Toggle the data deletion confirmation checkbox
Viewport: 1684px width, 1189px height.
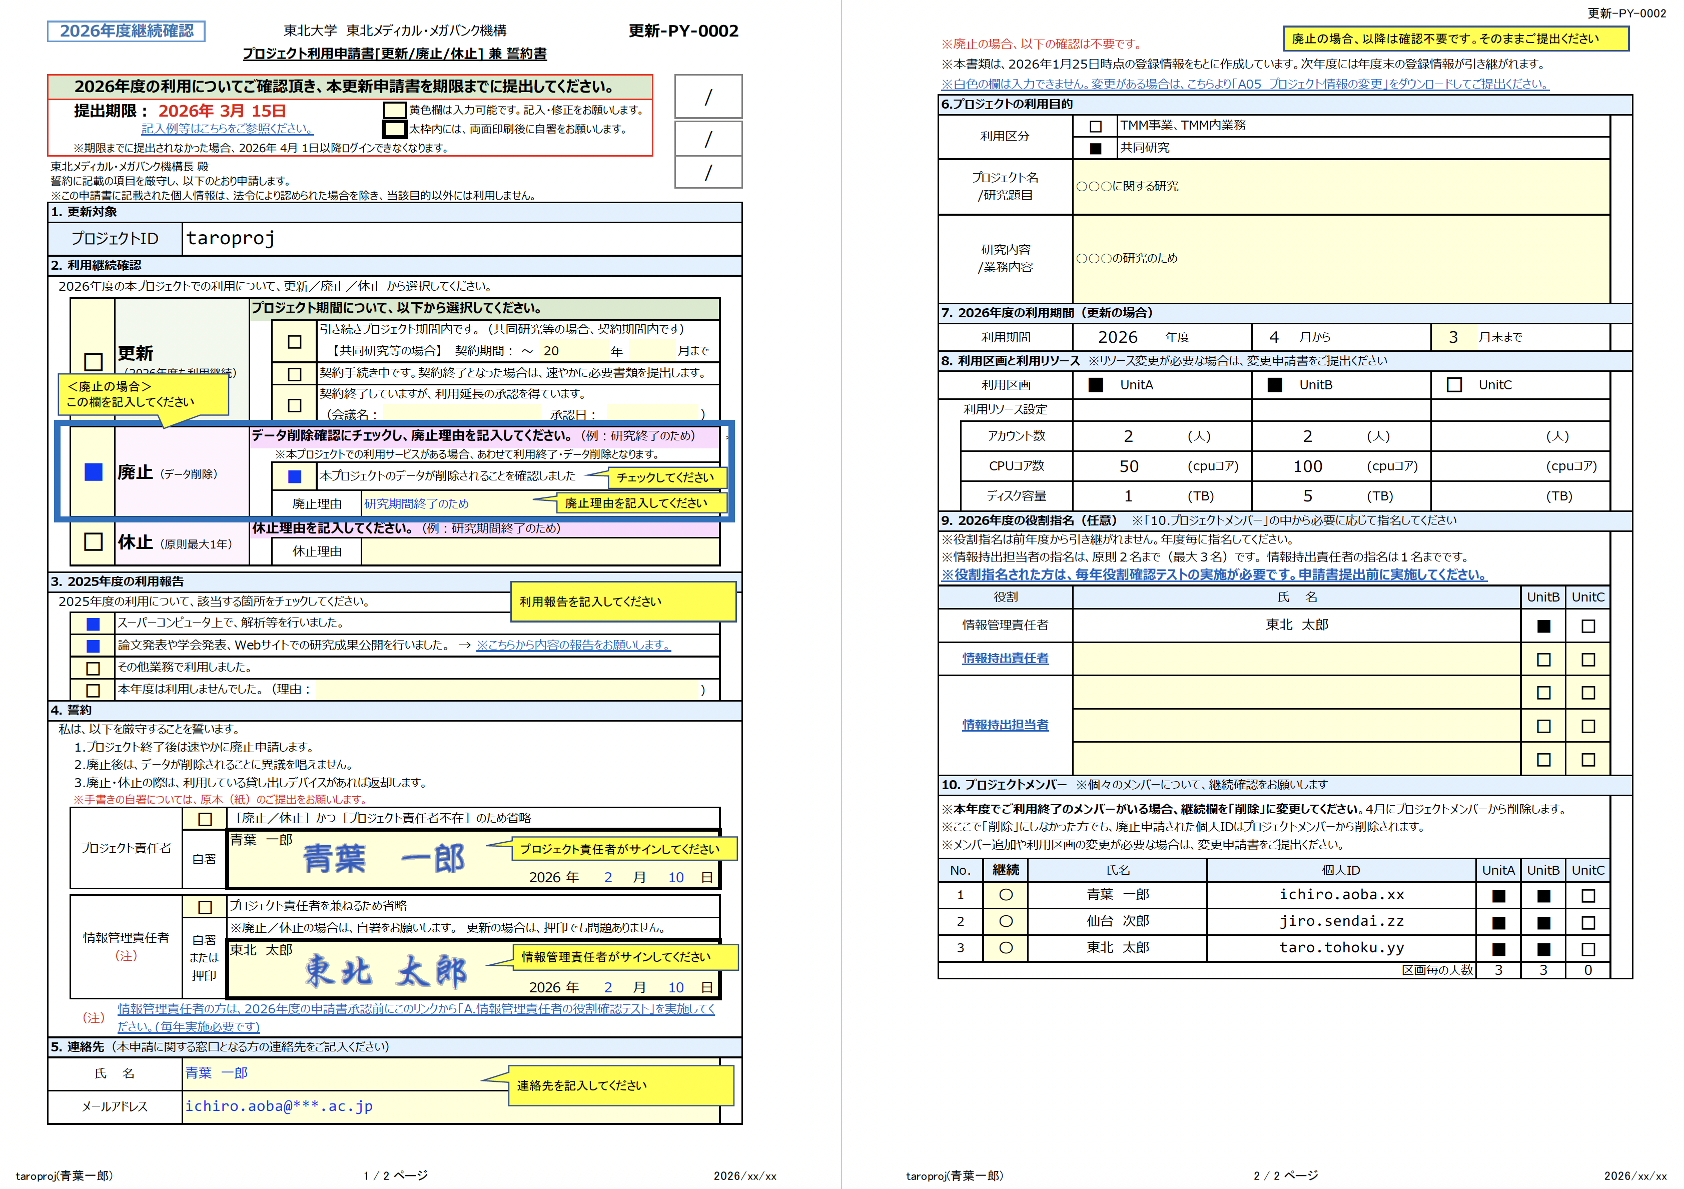point(295,477)
